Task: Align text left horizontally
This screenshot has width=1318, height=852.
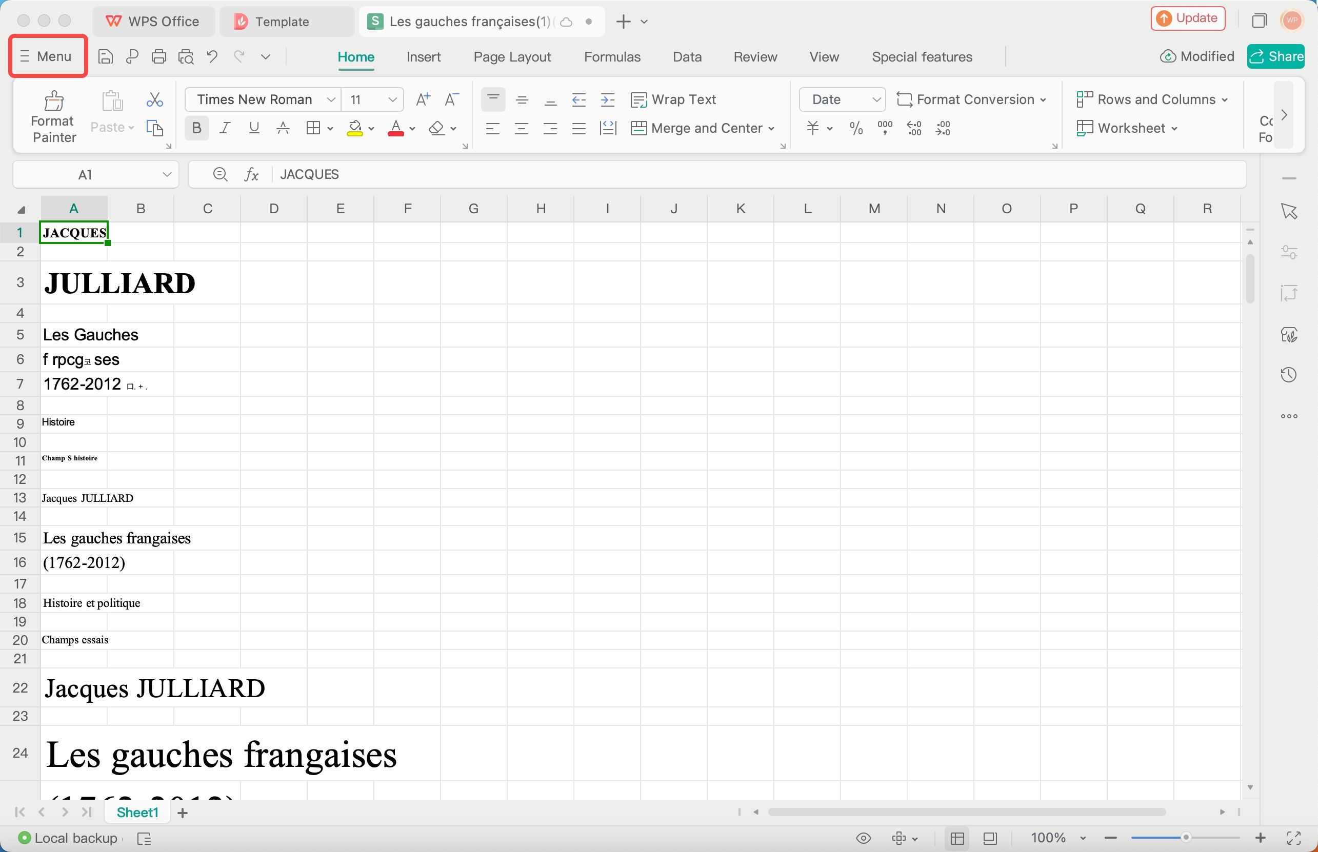Action: [492, 129]
